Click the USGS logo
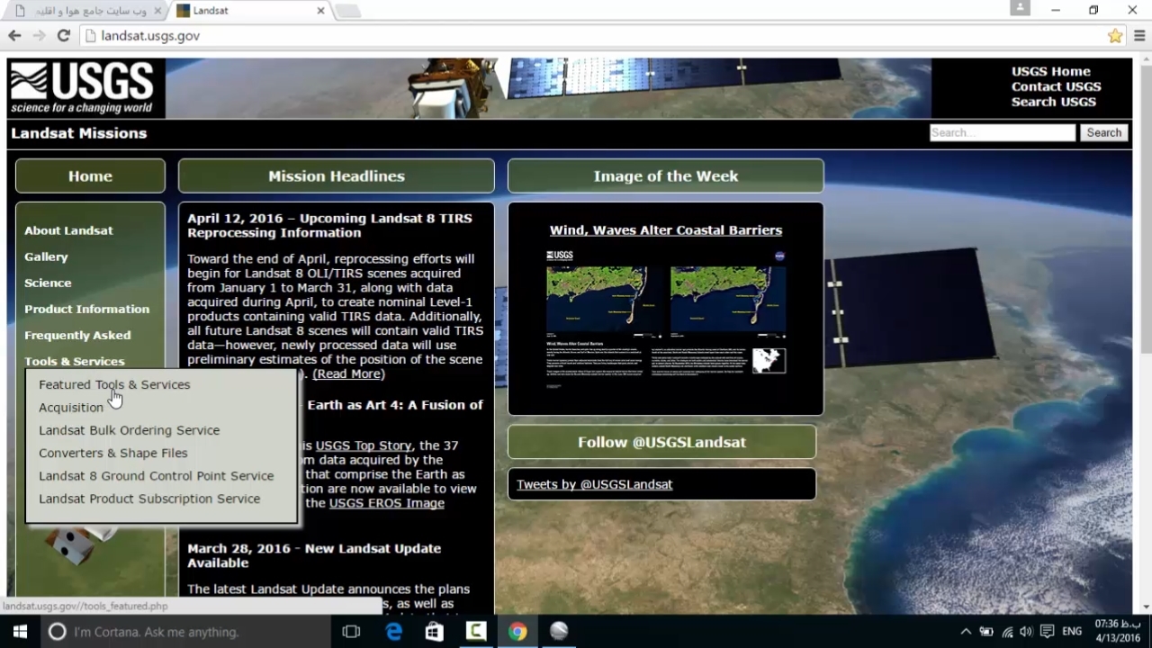 [83, 86]
